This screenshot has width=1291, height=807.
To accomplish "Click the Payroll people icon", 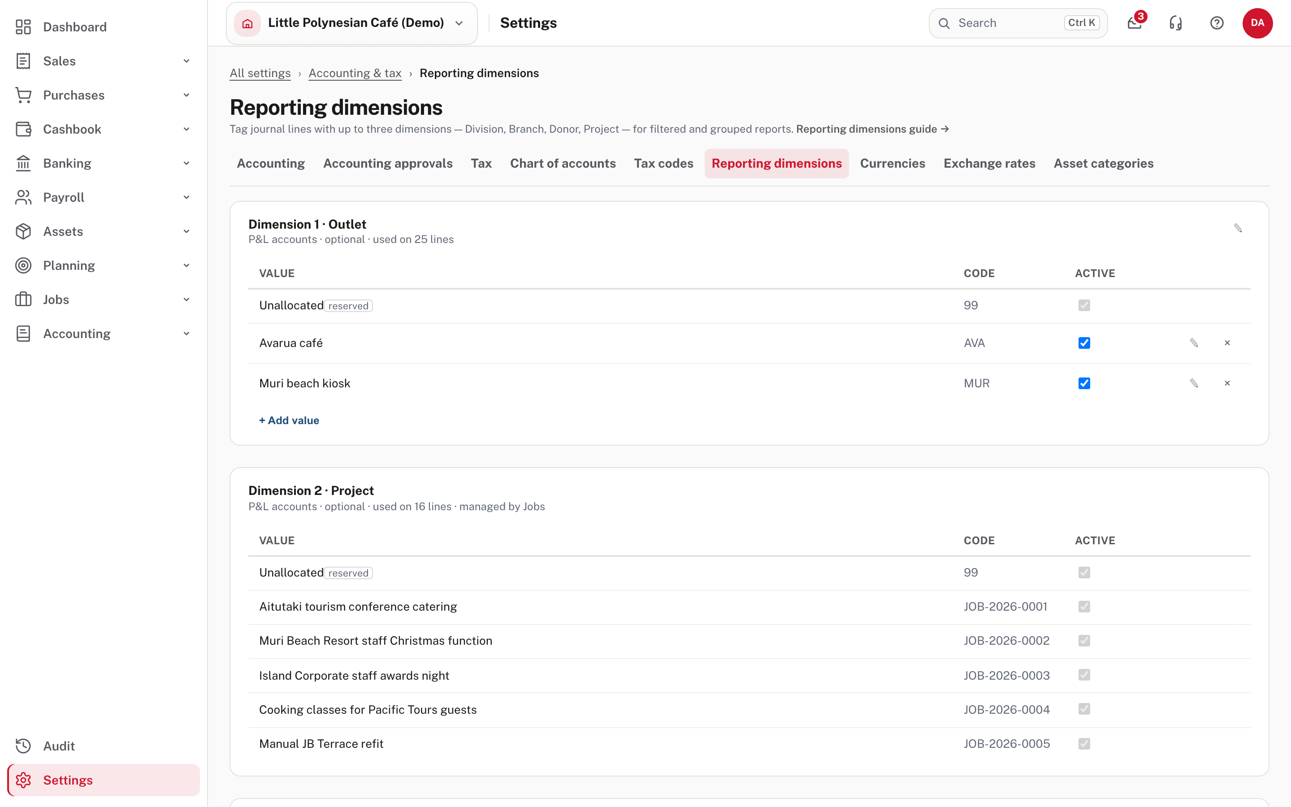I will point(23,197).
